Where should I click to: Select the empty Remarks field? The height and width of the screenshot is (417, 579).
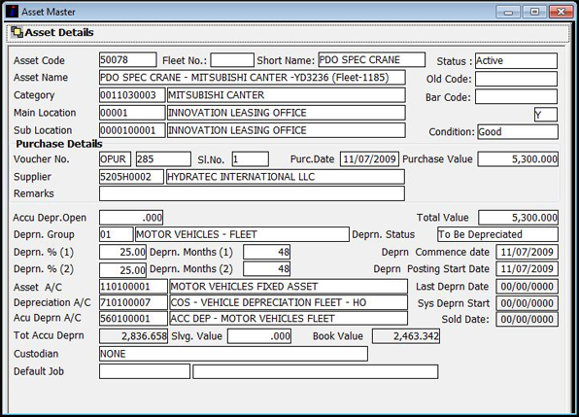tap(252, 193)
